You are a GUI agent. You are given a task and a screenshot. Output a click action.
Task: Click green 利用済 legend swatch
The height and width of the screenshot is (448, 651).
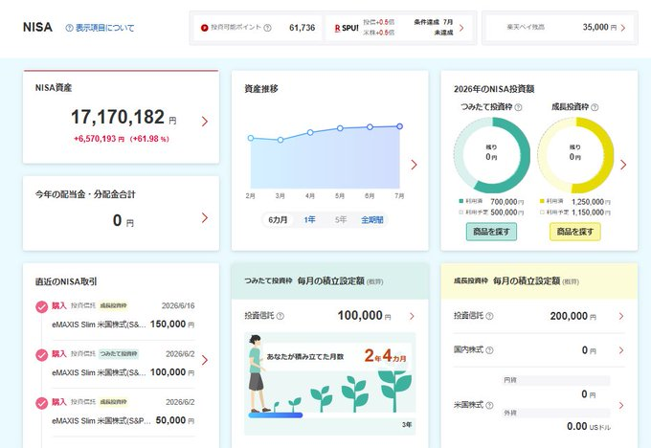coord(460,201)
